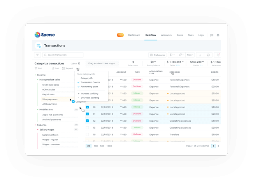This screenshot has height=183, width=253.
Task: Collapse the Income category tree
Action: [35, 75]
